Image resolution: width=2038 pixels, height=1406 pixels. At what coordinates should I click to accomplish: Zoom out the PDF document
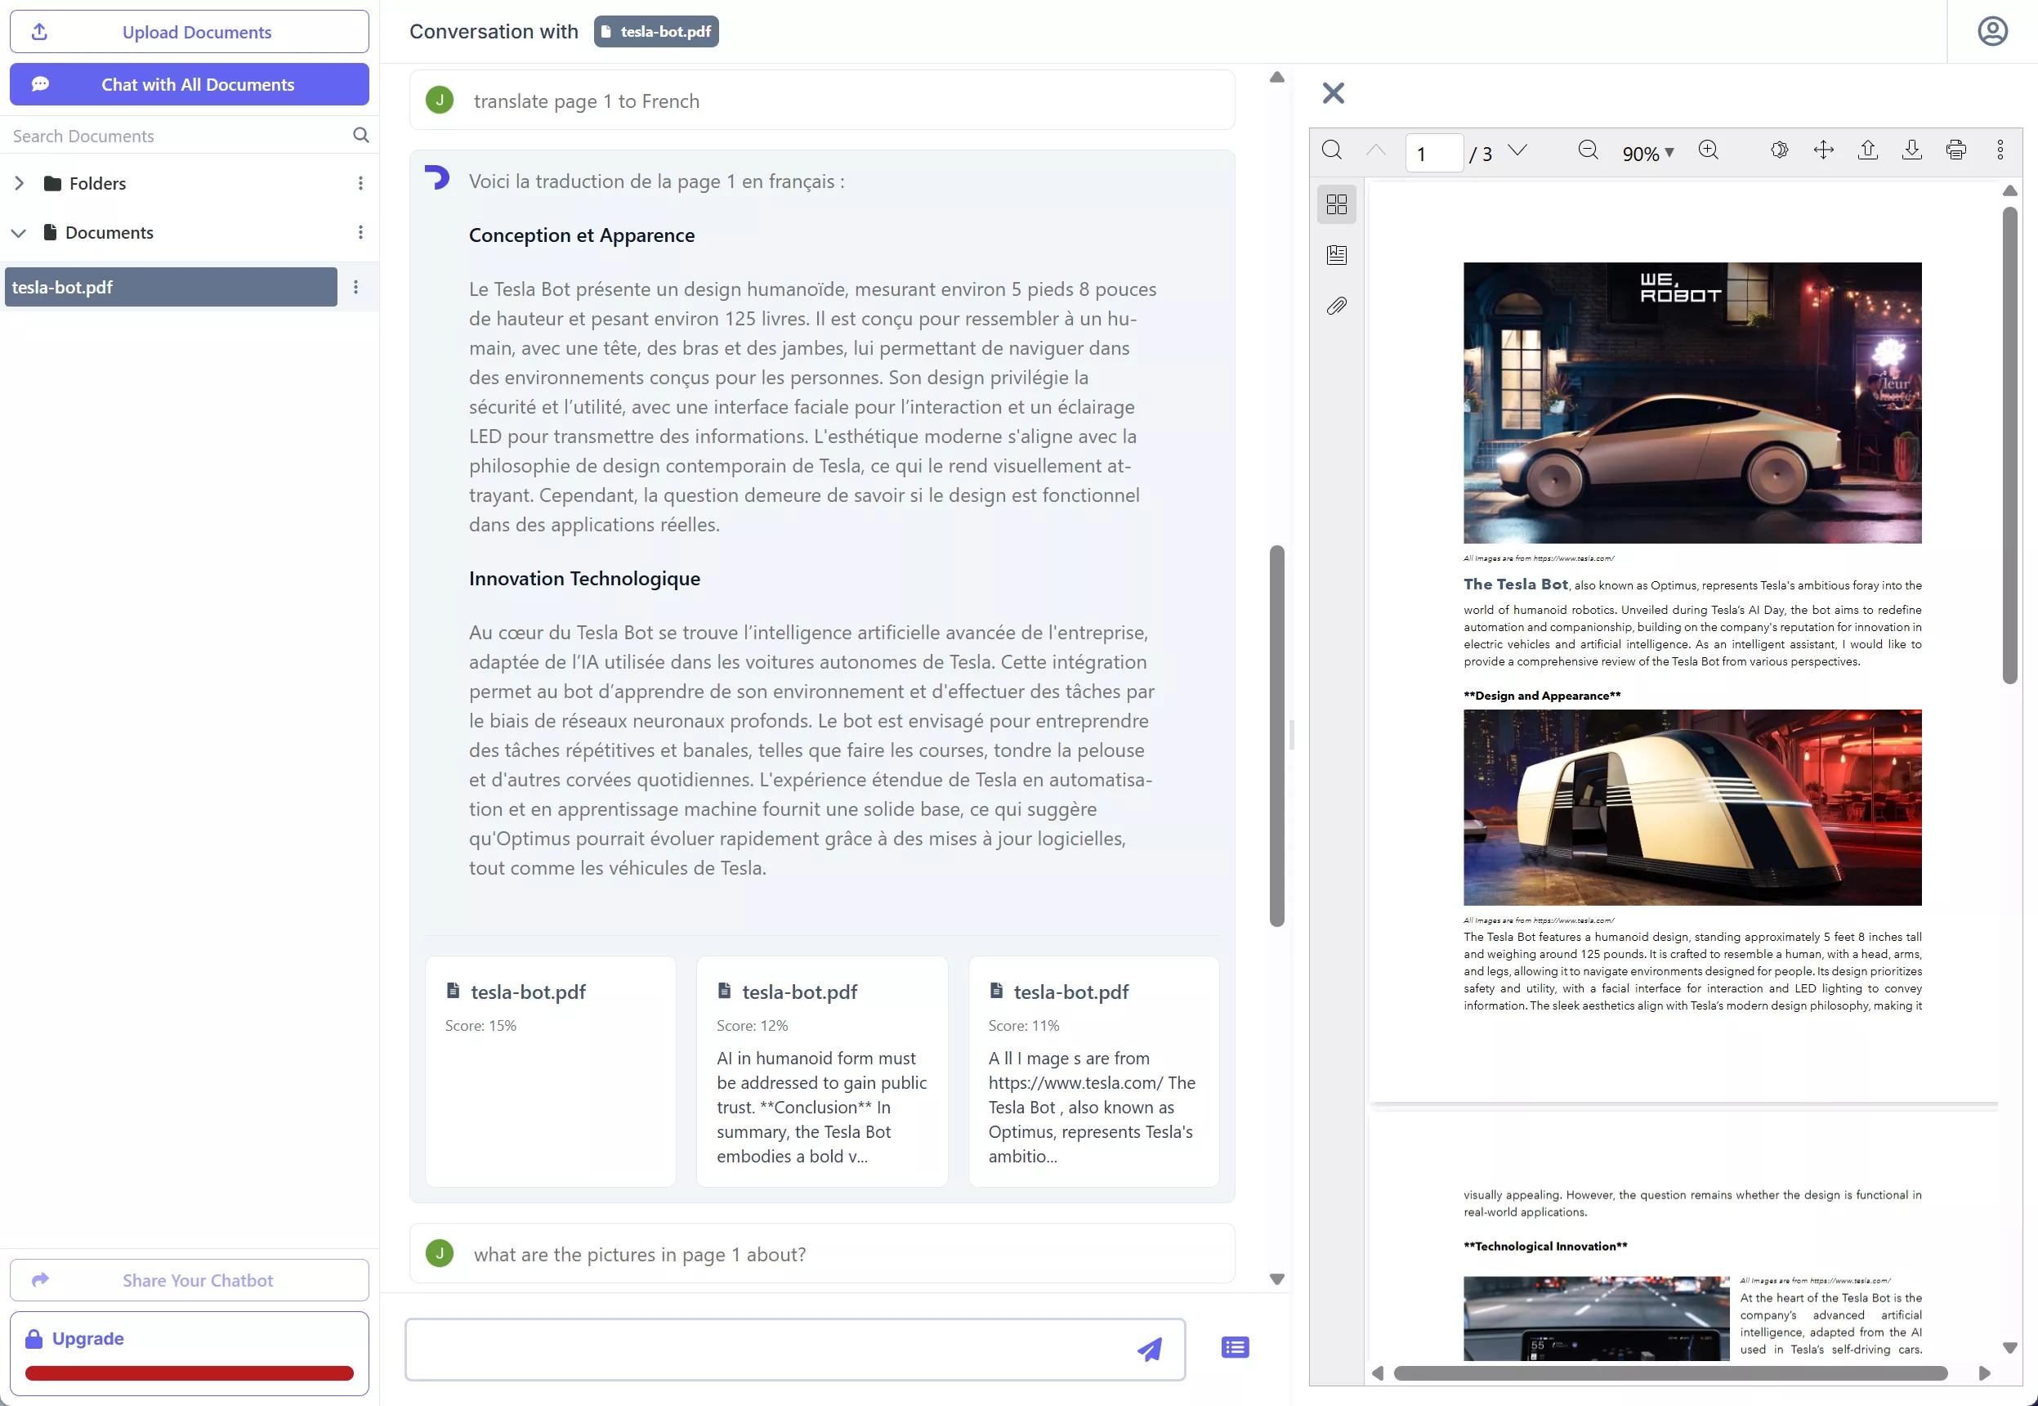[x=1588, y=150]
